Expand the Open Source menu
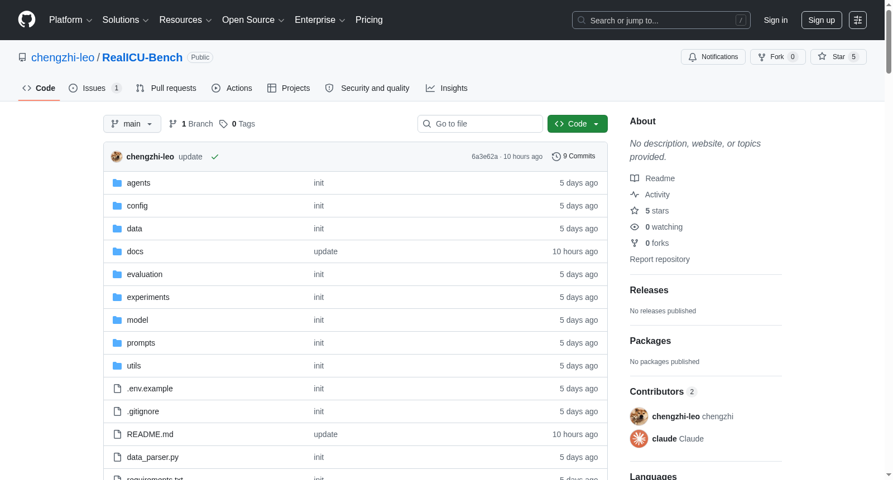Image resolution: width=893 pixels, height=480 pixels. click(253, 20)
